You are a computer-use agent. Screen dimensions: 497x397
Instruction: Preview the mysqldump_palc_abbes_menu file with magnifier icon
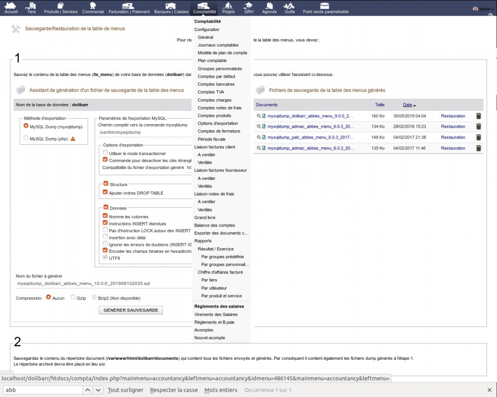tap(259, 138)
